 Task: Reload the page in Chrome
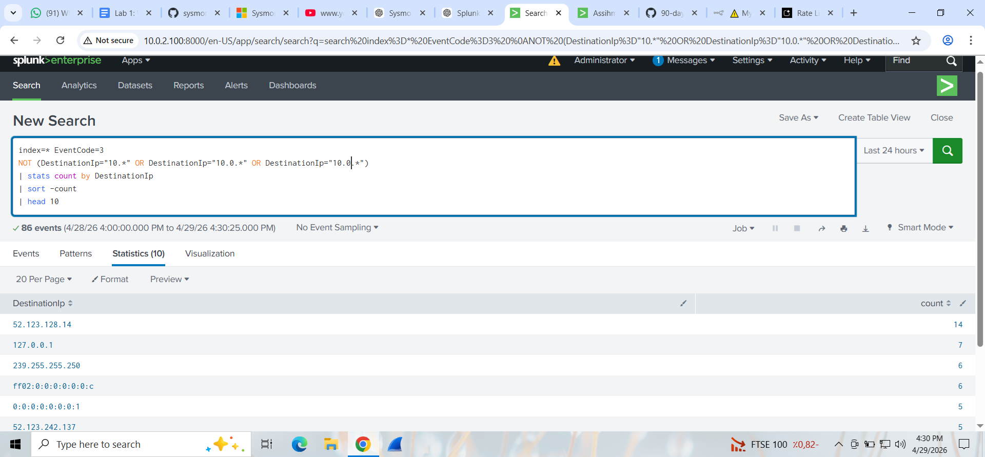pos(60,40)
